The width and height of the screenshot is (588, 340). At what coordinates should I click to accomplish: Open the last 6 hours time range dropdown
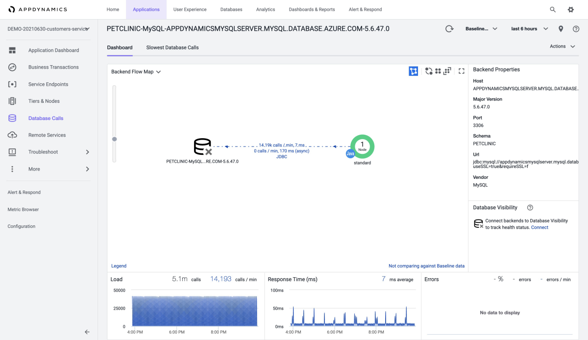pyautogui.click(x=529, y=29)
